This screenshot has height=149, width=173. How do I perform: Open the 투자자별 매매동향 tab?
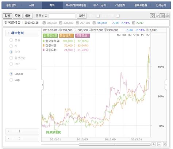[x=76, y=5]
